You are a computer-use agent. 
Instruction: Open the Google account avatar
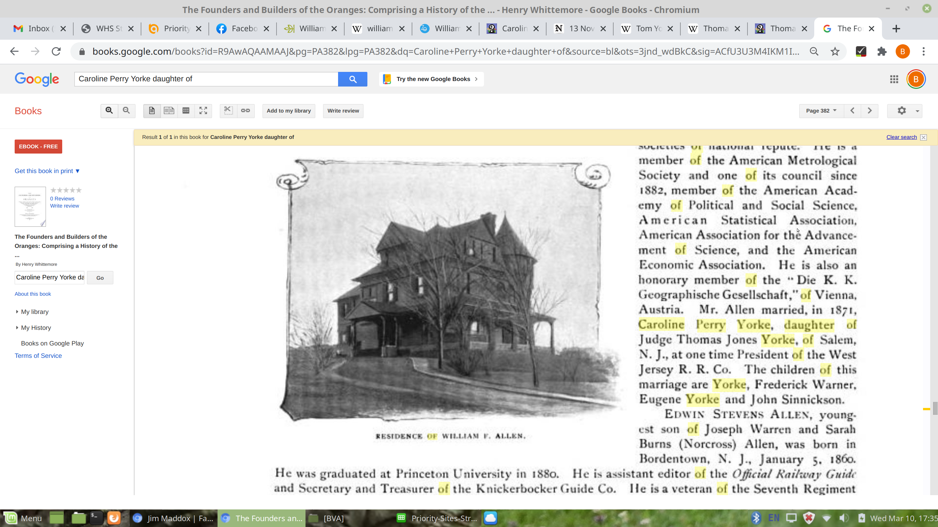coord(916,79)
